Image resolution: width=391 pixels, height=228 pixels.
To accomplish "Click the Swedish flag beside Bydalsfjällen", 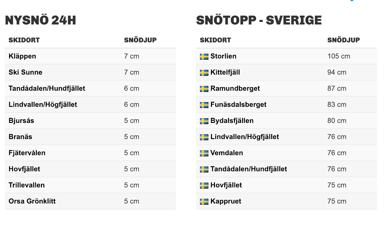I will (x=204, y=121).
